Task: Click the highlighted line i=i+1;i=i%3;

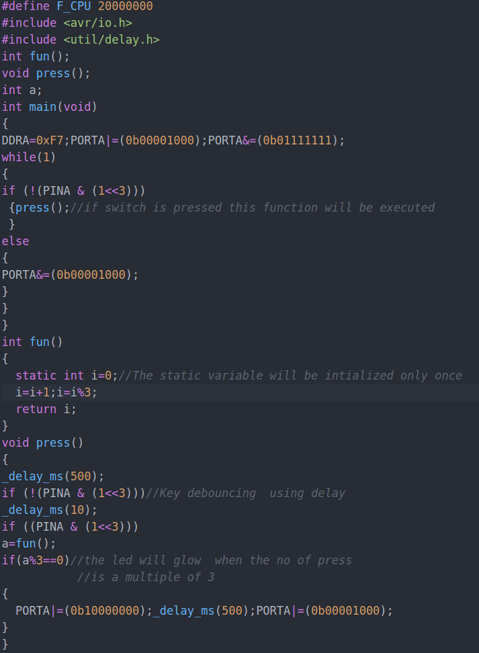Action: pos(56,392)
